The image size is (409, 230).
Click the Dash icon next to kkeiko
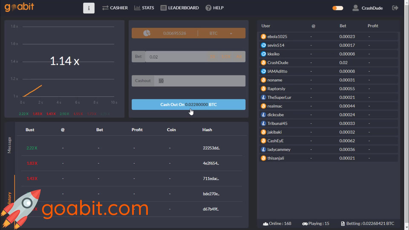(x=263, y=54)
